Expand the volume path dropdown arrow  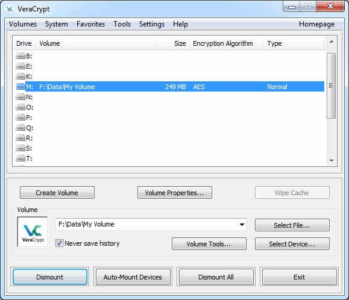point(242,224)
